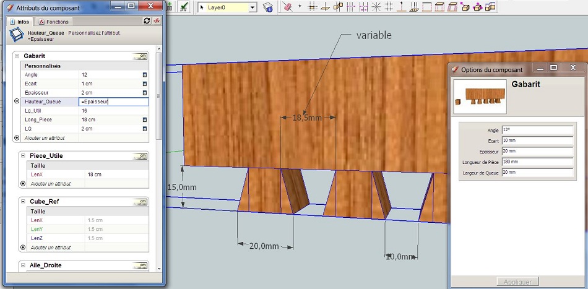This screenshot has width=588, height=289.
Task: Toggle the cm units ruler for Gabarit
Action: click(x=141, y=56)
